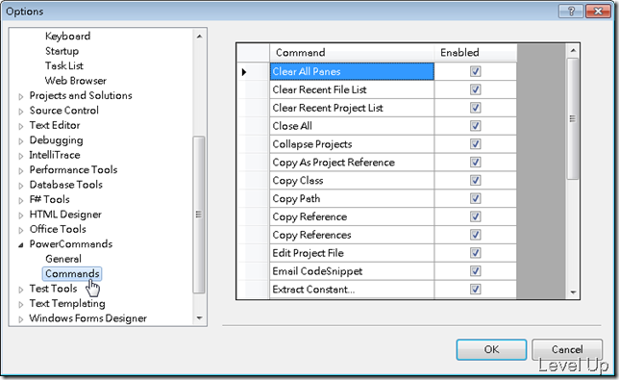Select the Close All command cell

352,126
